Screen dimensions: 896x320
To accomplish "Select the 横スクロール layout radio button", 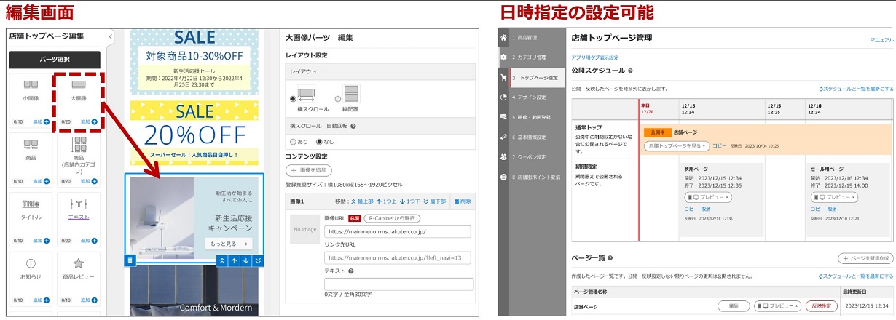I will tap(294, 98).
